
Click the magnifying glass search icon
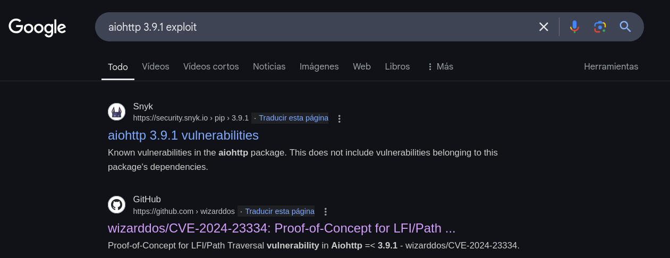pos(625,27)
